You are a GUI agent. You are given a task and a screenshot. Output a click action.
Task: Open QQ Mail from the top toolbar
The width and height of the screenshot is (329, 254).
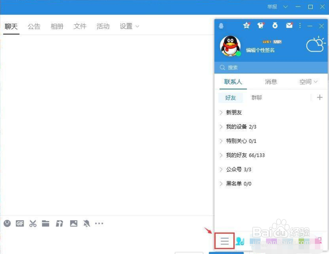[289, 25]
